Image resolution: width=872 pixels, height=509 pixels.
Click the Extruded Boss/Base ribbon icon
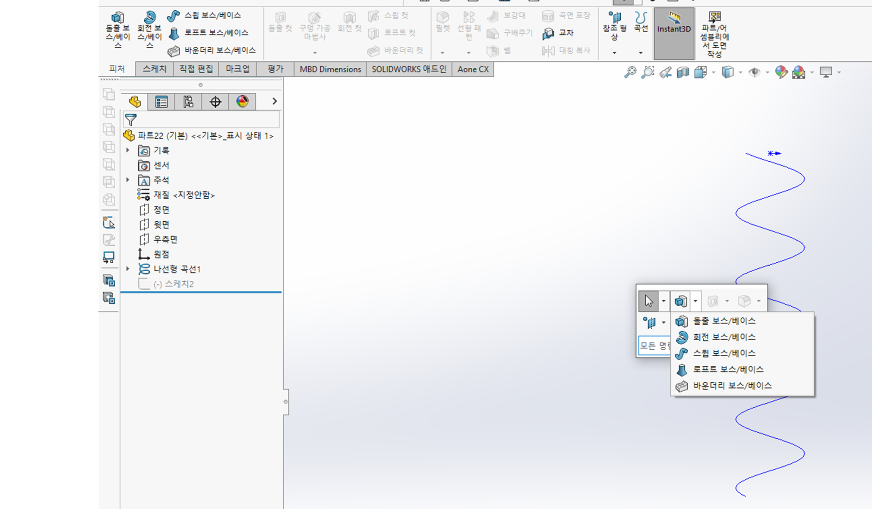coord(117,18)
